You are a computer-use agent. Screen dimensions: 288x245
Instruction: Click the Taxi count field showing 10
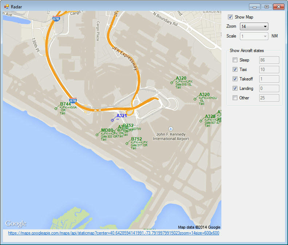269,70
